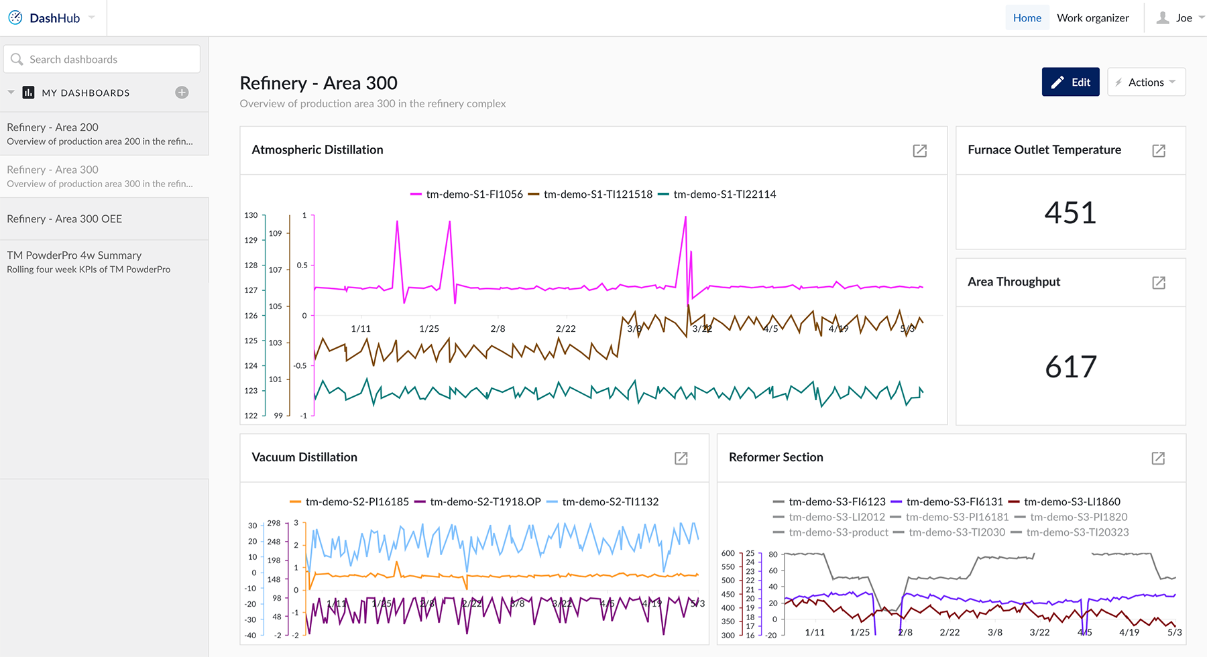Click the DashHub logo icon

(x=15, y=18)
